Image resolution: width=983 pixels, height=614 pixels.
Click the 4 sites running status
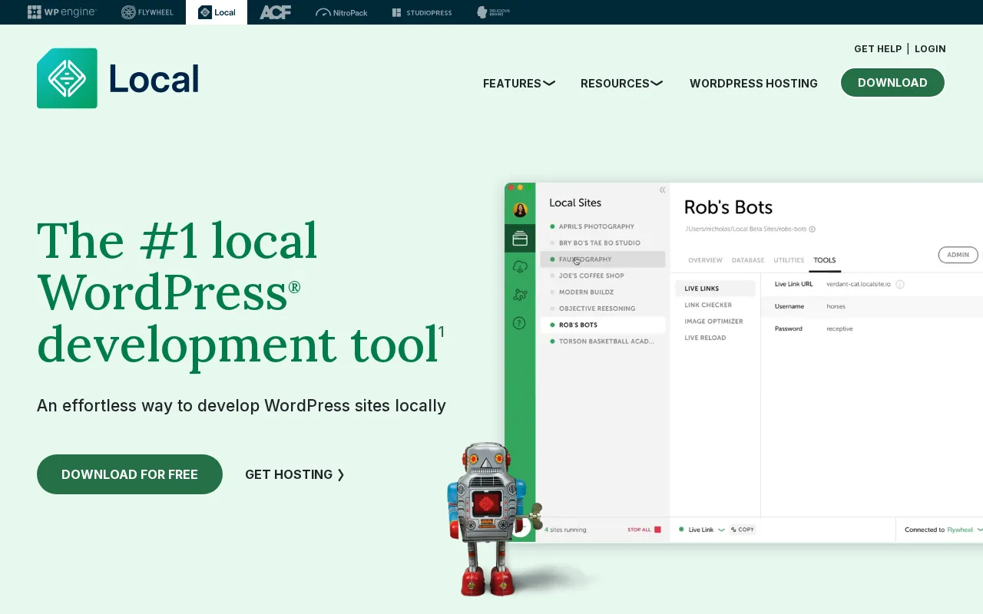click(x=565, y=530)
